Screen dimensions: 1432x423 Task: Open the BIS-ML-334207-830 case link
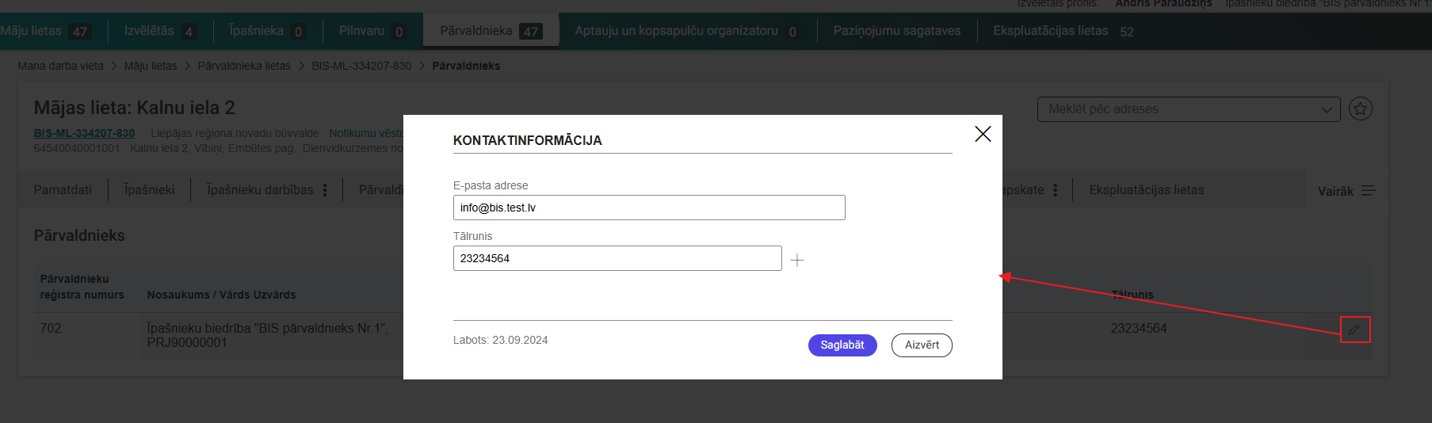[84, 133]
